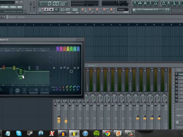Open the Playlist - (none) title menu
This screenshot has height=137, width=183.
(18, 17)
